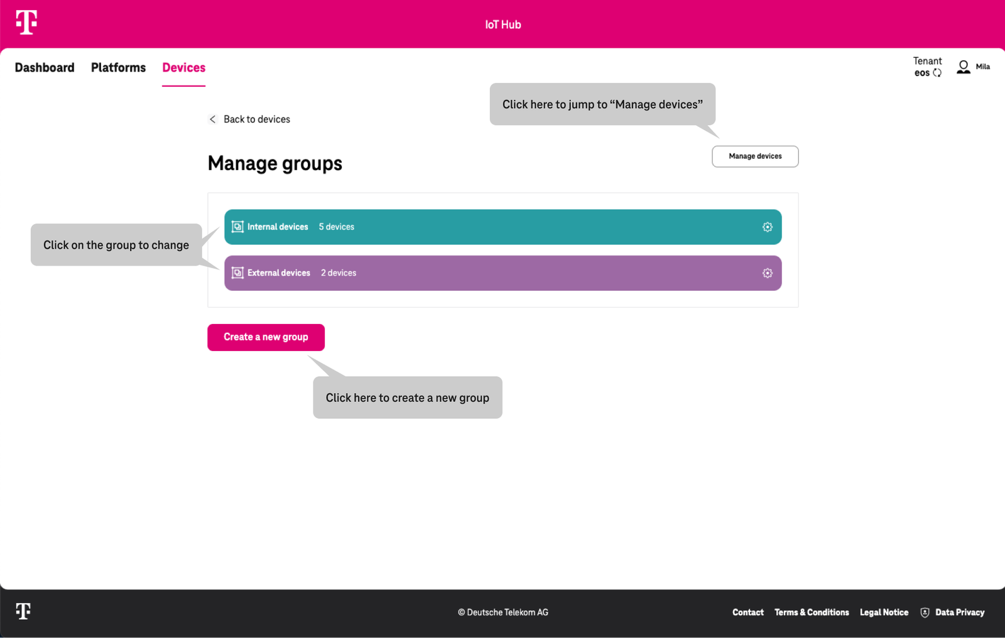Jump to Manage devices
The width and height of the screenshot is (1005, 638).
pos(754,156)
